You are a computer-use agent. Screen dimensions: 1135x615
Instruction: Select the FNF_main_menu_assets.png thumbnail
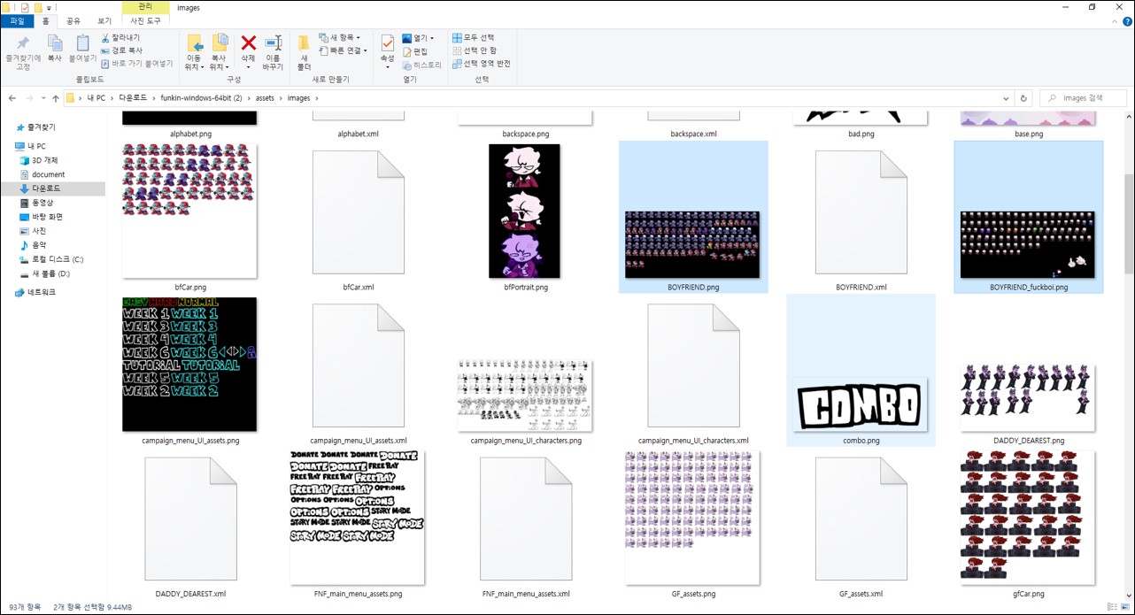pyautogui.click(x=358, y=518)
